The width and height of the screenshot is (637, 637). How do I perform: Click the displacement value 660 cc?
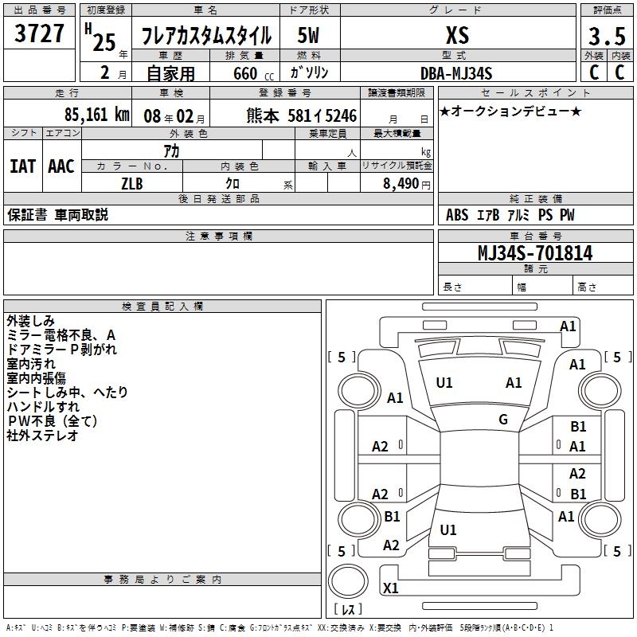(x=253, y=74)
